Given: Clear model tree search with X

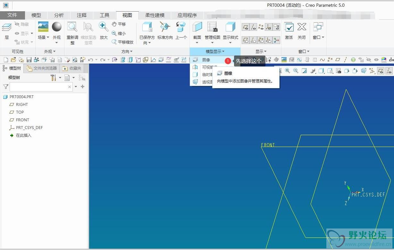Looking at the screenshot, I should tap(70, 87).
